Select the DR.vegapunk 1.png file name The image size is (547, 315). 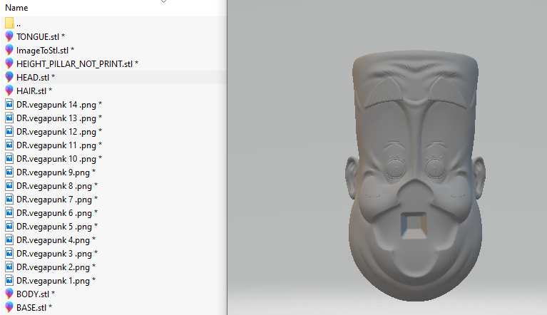point(56,281)
